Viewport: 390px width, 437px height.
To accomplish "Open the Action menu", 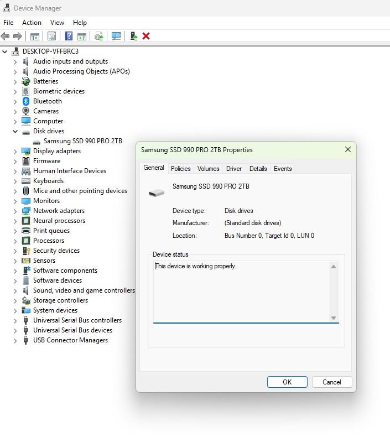I will (32, 23).
